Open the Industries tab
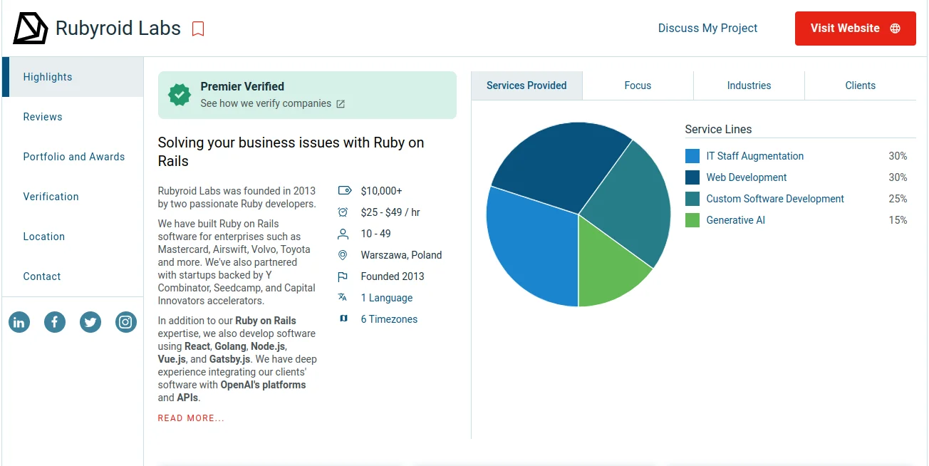 pyautogui.click(x=749, y=86)
